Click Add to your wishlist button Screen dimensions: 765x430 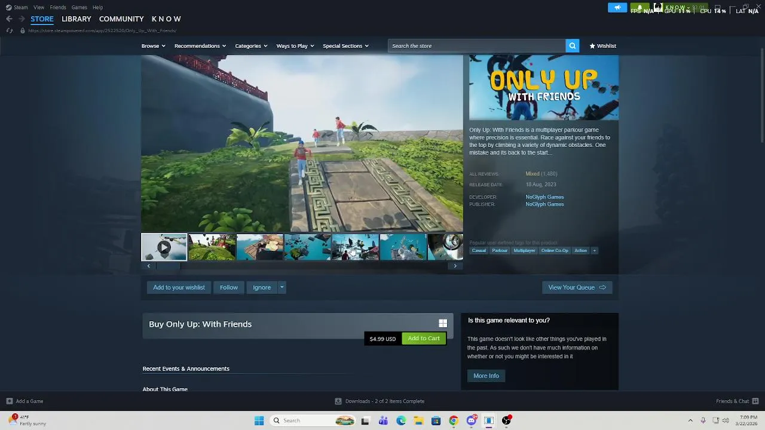tap(179, 287)
